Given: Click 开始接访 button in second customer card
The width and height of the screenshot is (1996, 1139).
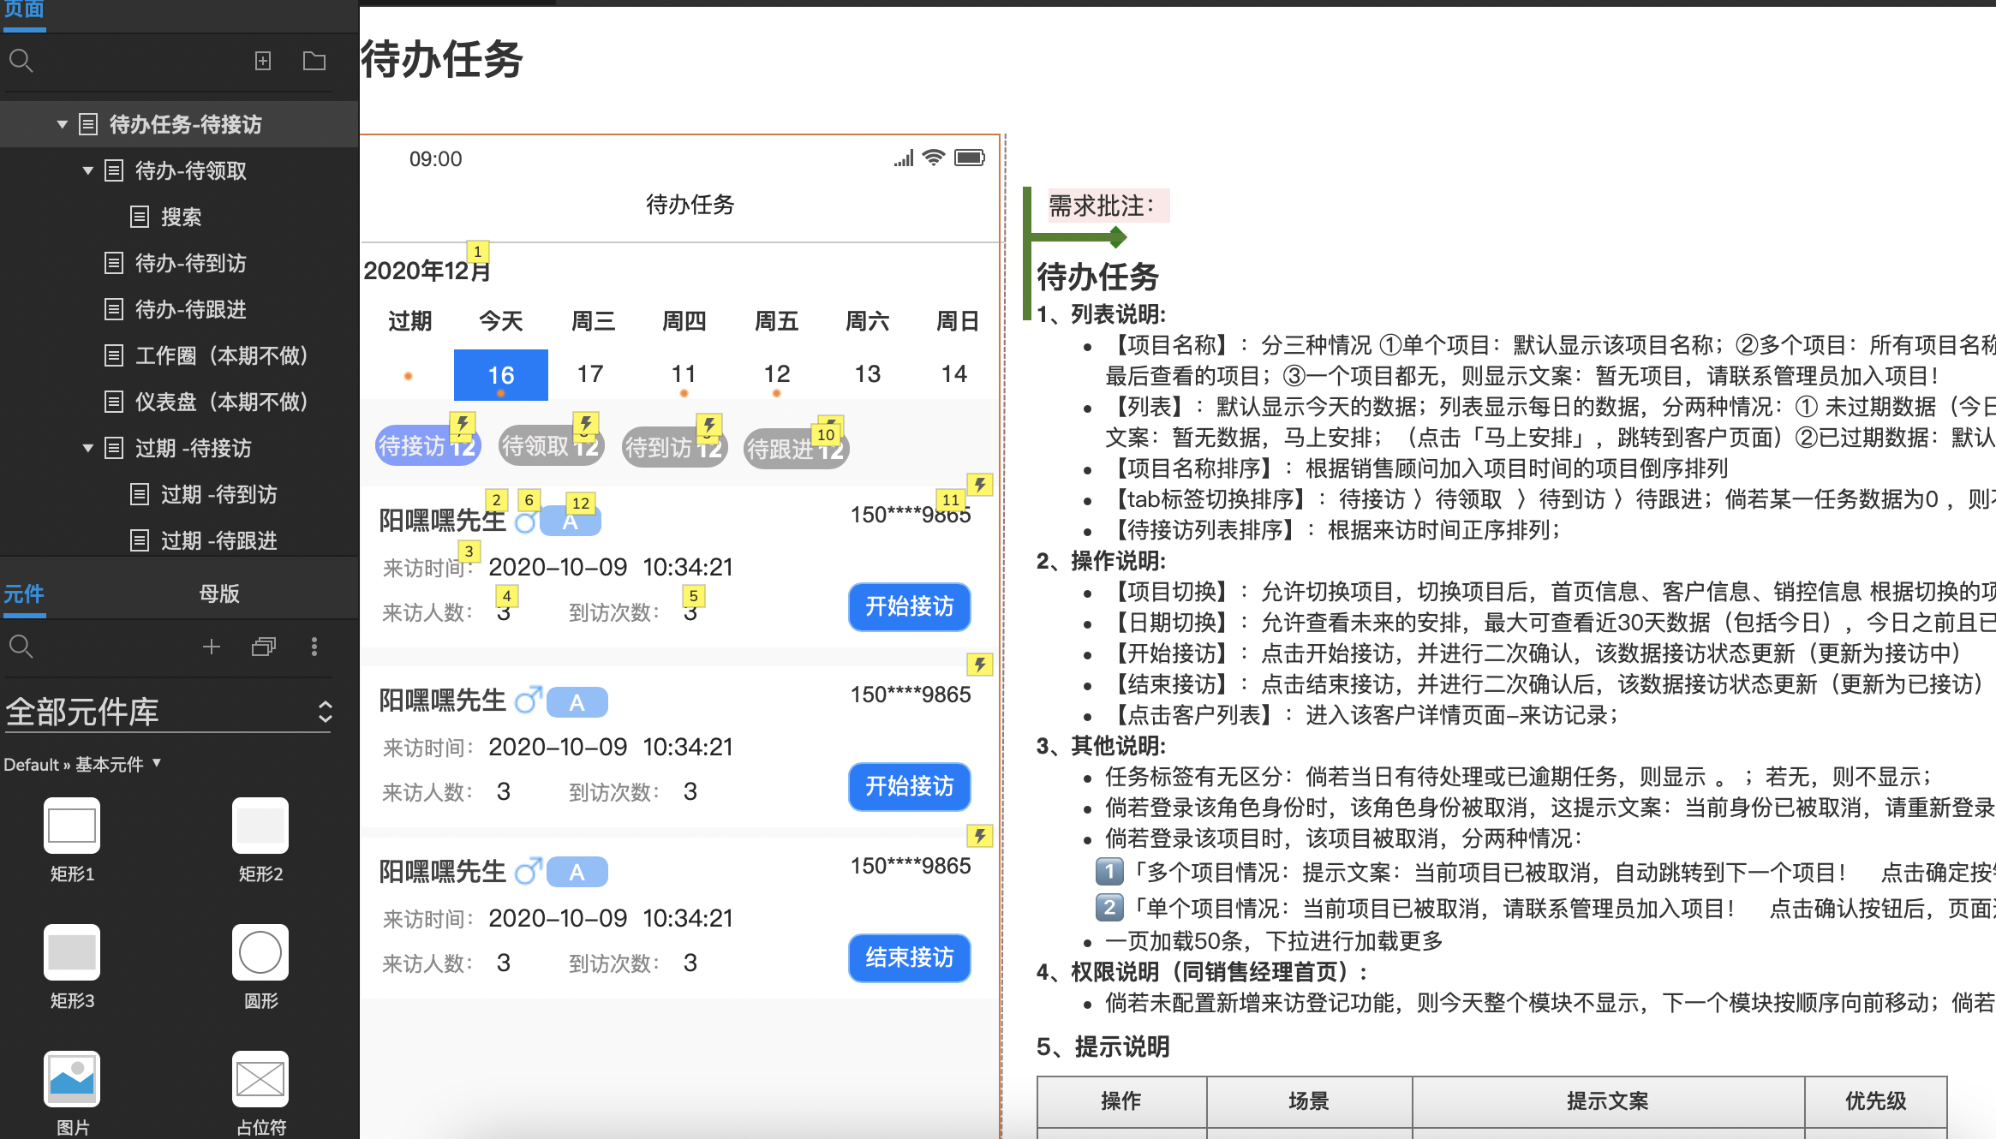Looking at the screenshot, I should (909, 787).
